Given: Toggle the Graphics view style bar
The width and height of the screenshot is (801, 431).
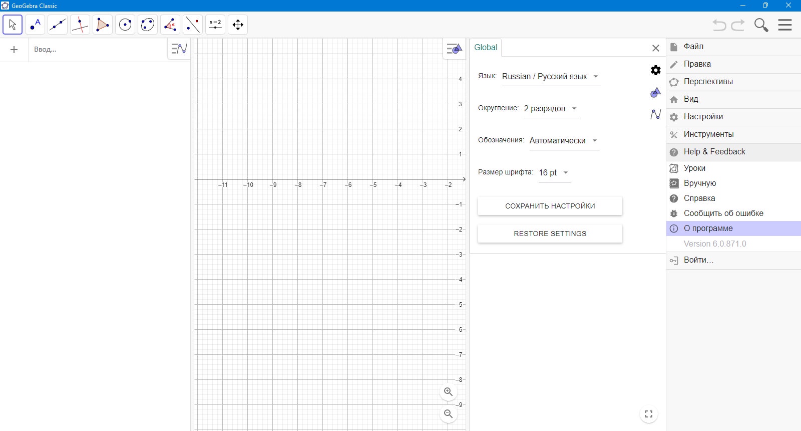Looking at the screenshot, I should [454, 49].
